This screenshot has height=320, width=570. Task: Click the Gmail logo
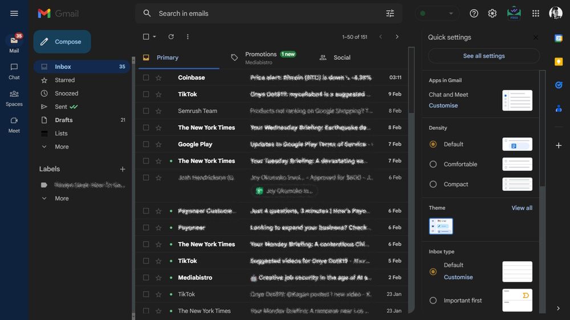(58, 14)
